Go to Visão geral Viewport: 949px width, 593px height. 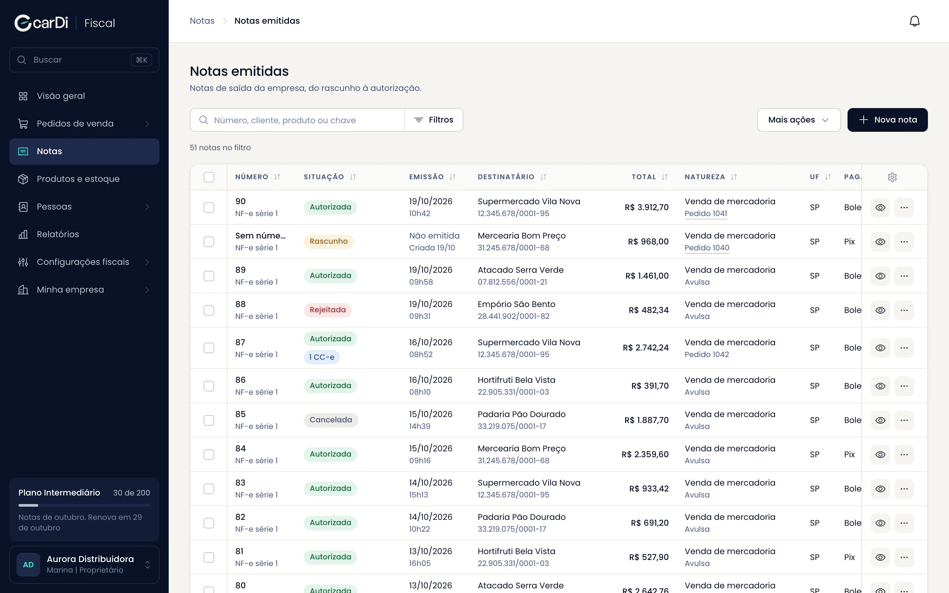tap(84, 96)
